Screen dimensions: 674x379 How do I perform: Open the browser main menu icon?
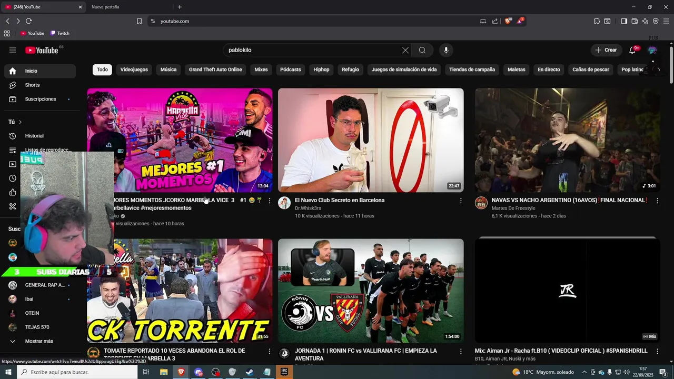(x=666, y=21)
